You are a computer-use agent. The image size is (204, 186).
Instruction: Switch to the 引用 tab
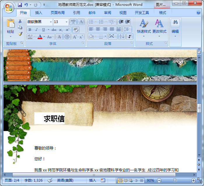point(76,13)
